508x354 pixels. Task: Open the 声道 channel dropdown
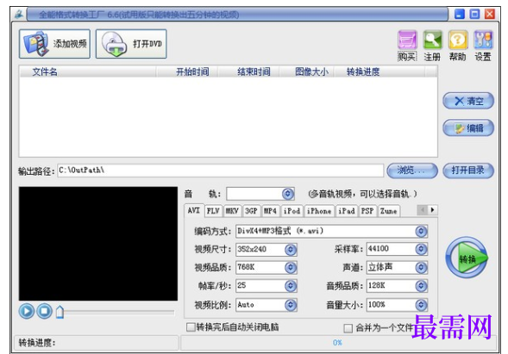[421, 267]
